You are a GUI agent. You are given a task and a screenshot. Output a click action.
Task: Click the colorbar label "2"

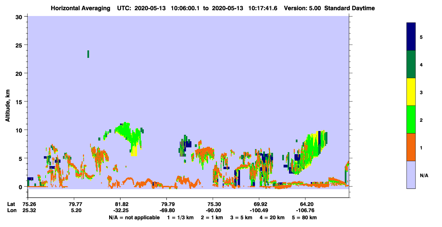point(421,120)
